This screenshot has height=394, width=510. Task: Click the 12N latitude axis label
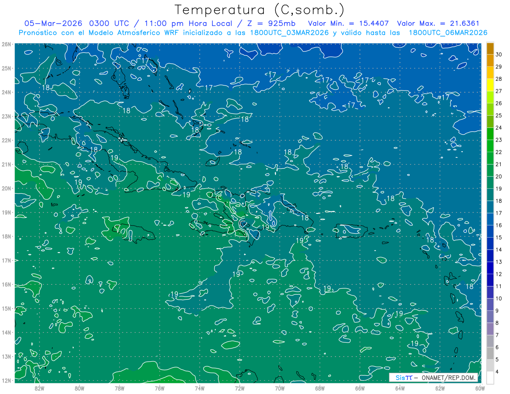[x=6, y=380]
